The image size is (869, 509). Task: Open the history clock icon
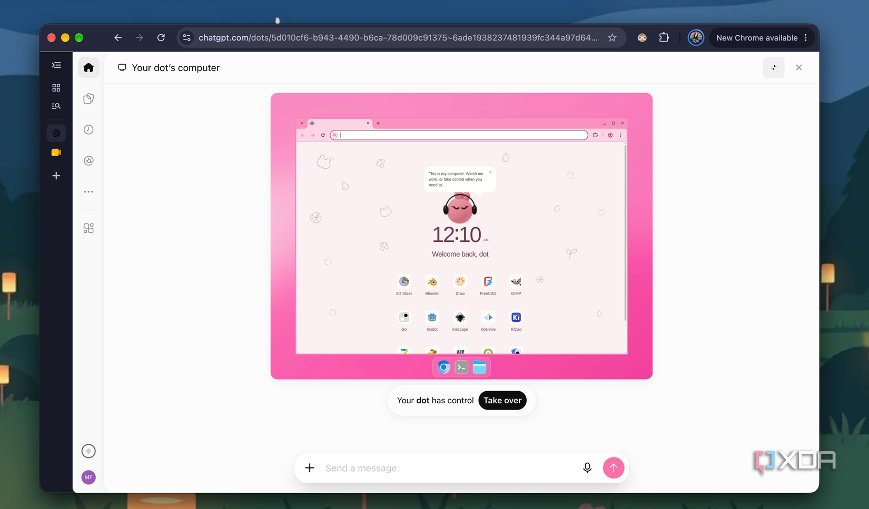[88, 129]
